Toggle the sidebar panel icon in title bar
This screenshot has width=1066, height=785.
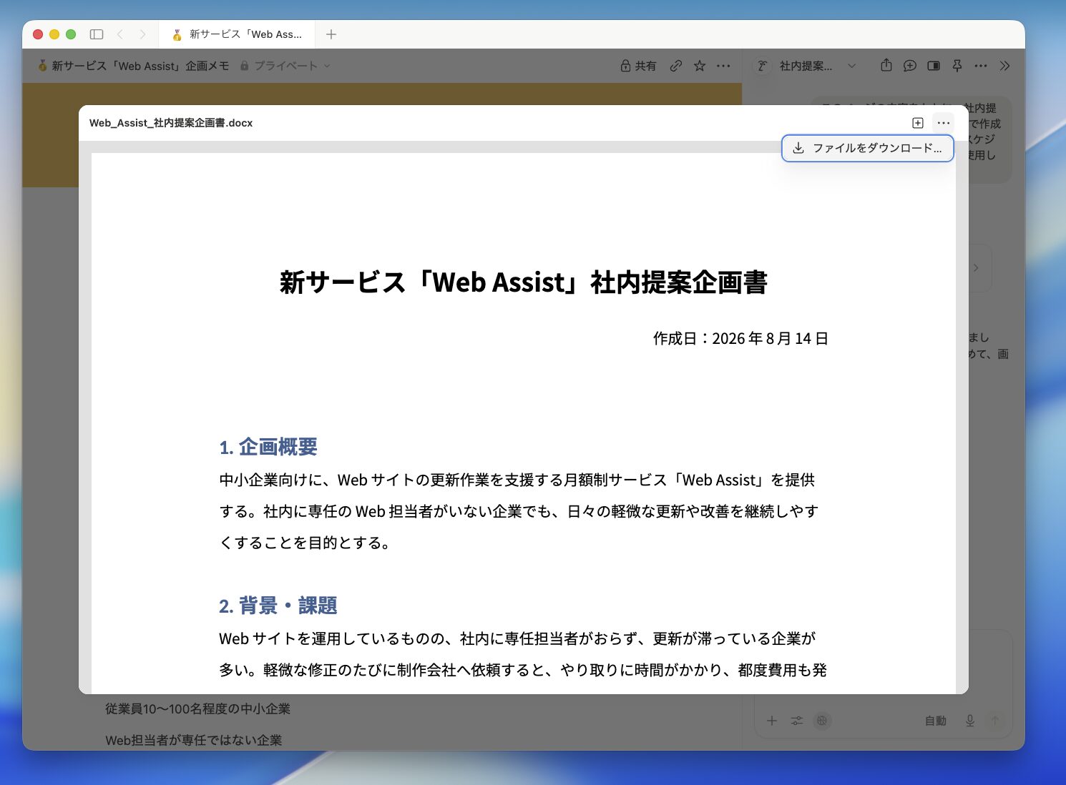97,34
